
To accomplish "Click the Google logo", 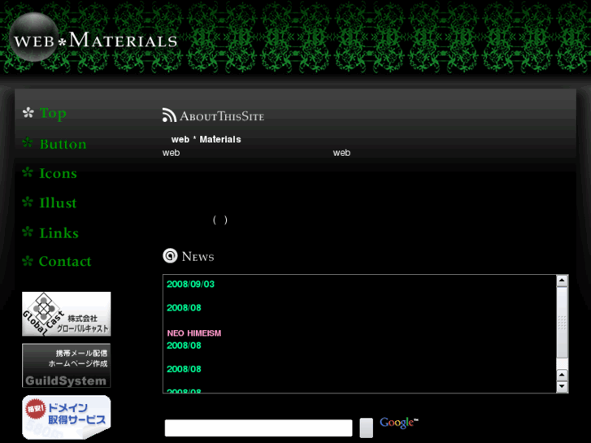I will click(x=399, y=423).
